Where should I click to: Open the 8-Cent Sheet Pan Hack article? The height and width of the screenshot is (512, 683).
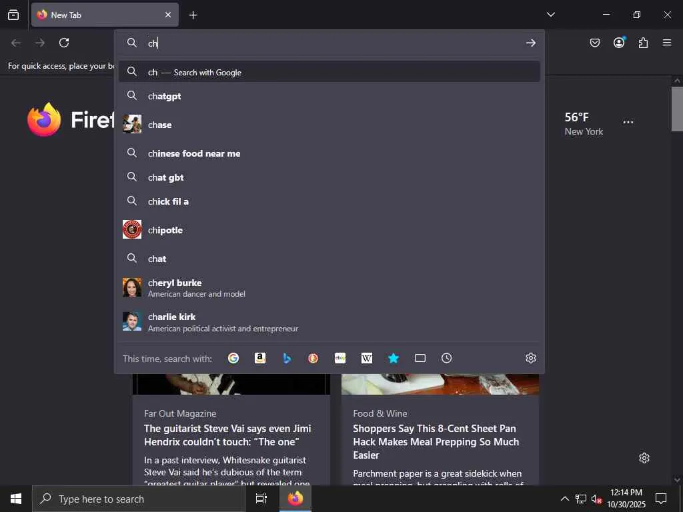[x=436, y=441]
